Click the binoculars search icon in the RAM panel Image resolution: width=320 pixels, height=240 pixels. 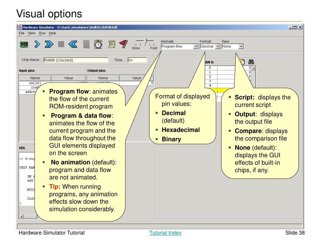tap(251, 62)
